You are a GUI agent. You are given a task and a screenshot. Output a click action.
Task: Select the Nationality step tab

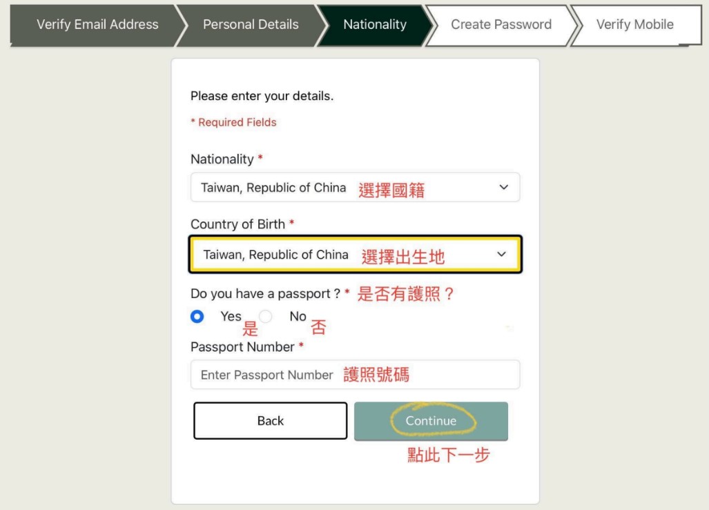(x=375, y=24)
